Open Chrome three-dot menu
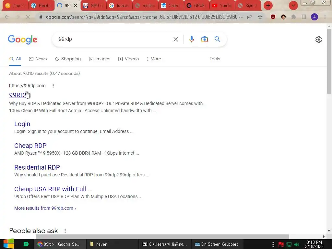 coord(325,17)
